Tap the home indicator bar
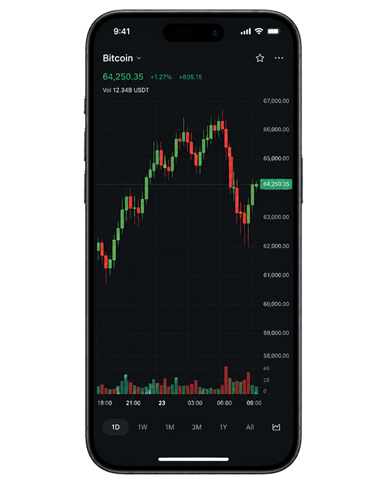The width and height of the screenshot is (387, 484). (193, 459)
